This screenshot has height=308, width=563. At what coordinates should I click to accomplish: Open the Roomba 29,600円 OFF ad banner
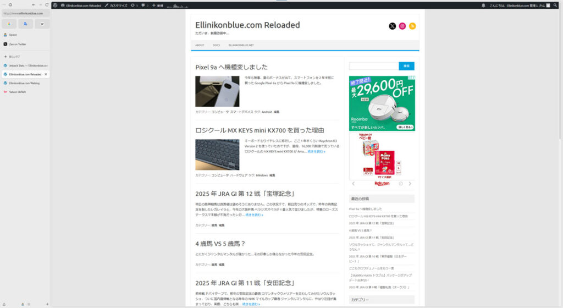tap(382, 103)
